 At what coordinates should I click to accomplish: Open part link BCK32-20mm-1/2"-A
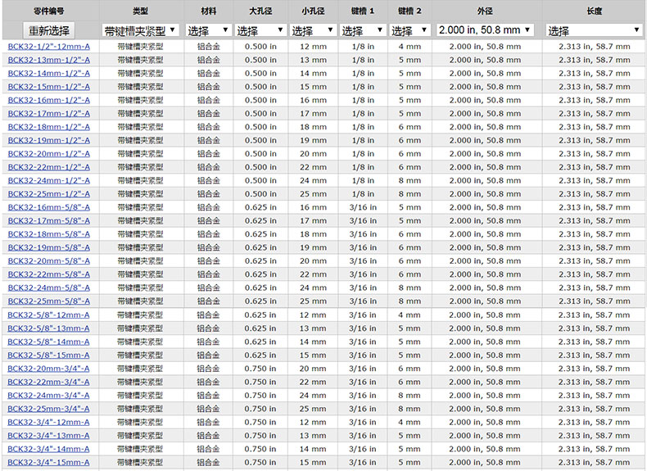(49, 154)
